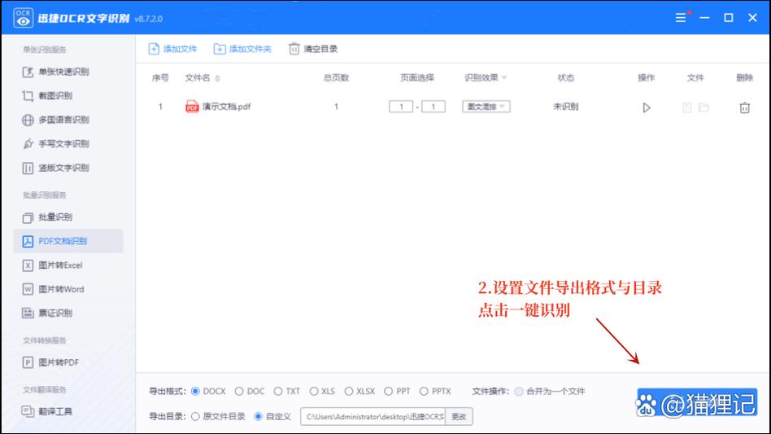Expand the 识别效果 header dropdown arrow
This screenshot has height=434, width=771.
click(504, 77)
